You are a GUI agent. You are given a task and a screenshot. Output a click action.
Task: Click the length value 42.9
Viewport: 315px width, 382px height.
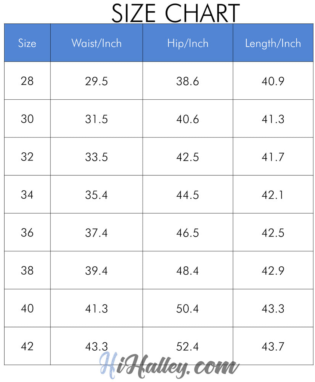coord(273,270)
